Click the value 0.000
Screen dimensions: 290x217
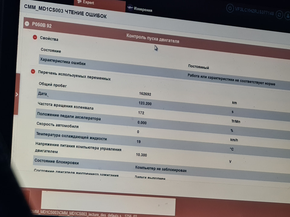coord(142,123)
